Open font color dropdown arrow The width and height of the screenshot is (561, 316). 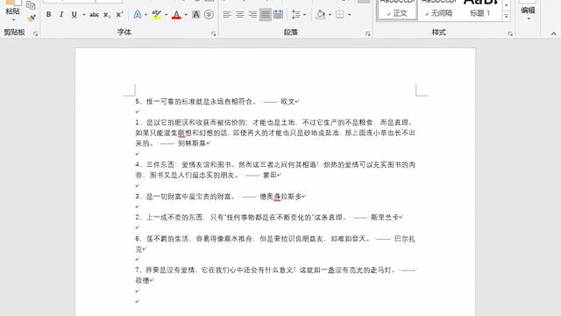[186, 15]
